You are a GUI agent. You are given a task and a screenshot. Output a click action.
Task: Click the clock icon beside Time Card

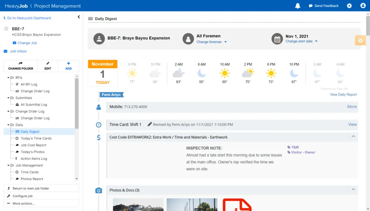pyautogui.click(x=99, y=125)
